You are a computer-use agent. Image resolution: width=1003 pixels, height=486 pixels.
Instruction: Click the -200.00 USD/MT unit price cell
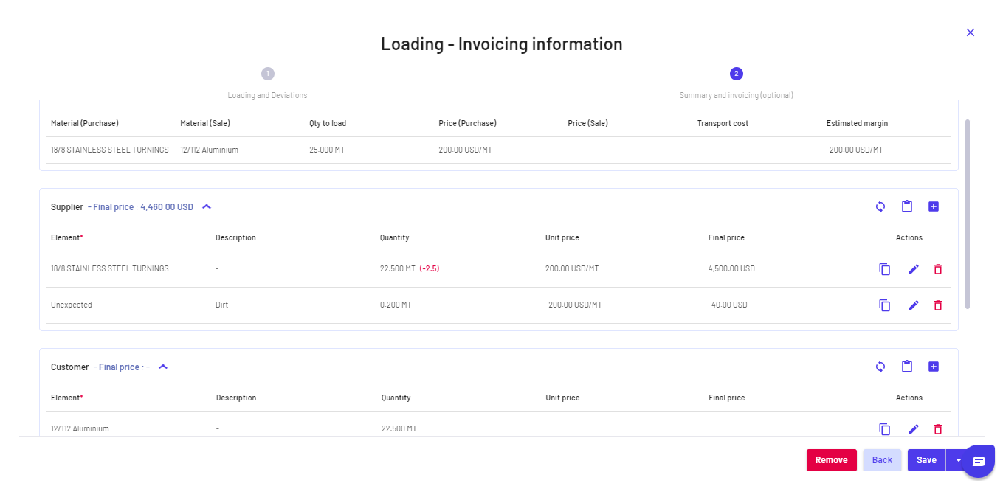[573, 305]
